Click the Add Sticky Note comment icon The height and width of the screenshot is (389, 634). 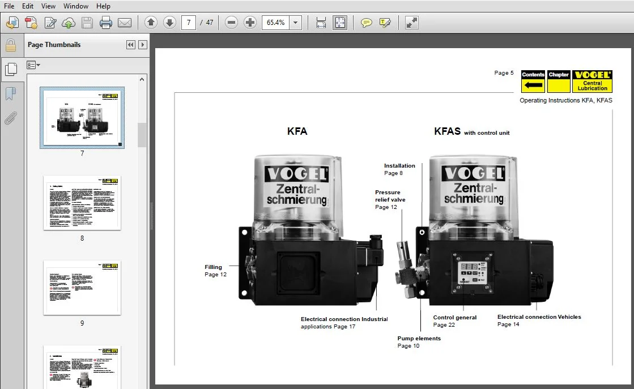pos(367,23)
